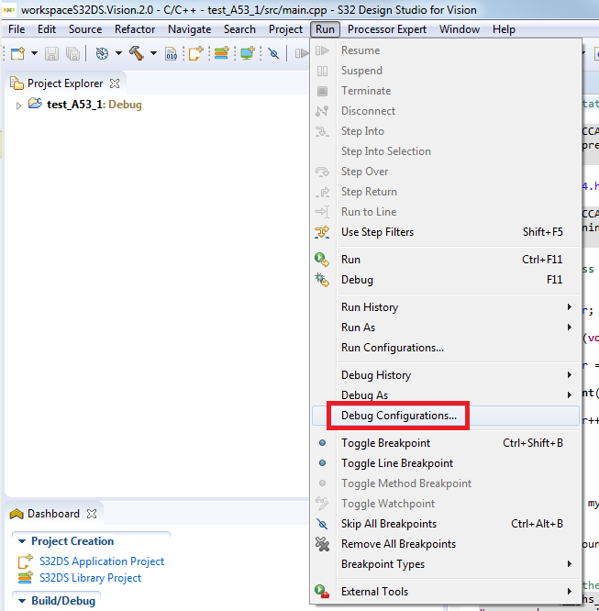
Task: Click the S32DS Library Project link
Action: (90, 577)
